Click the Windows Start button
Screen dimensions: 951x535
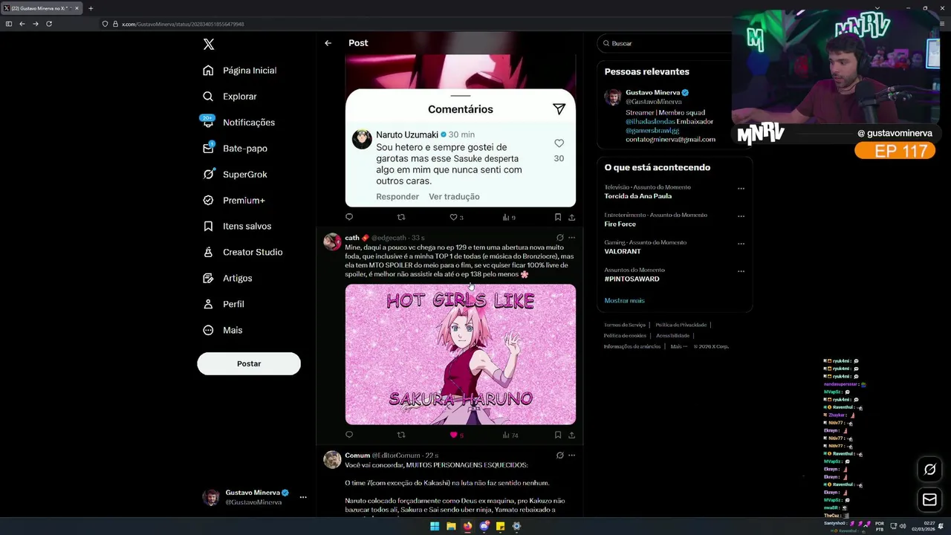[x=435, y=526]
